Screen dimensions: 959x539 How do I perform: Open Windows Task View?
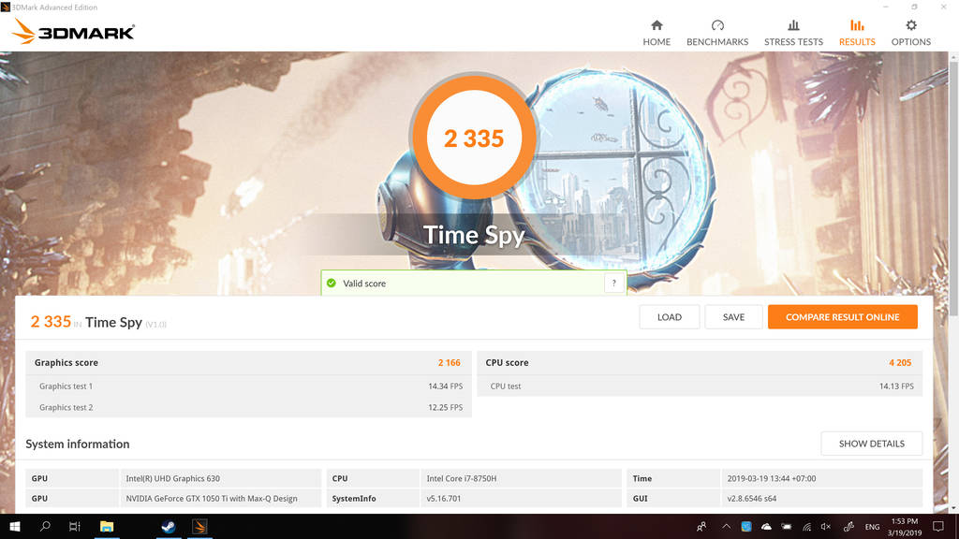point(75,527)
